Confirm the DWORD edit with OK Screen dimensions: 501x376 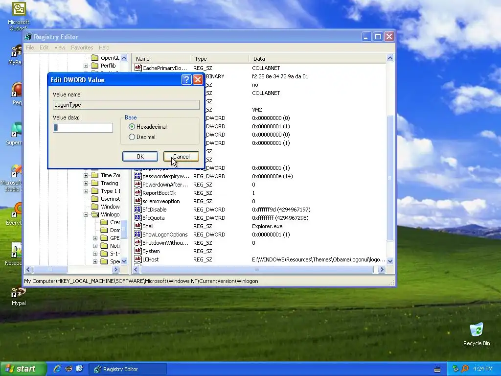coord(140,156)
